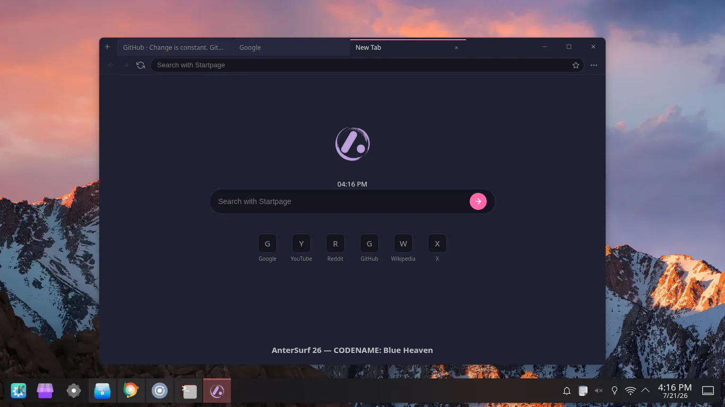Click the AnterSurf 26 codename footer text
Viewport: 725px width, 407px height.
pyautogui.click(x=352, y=350)
